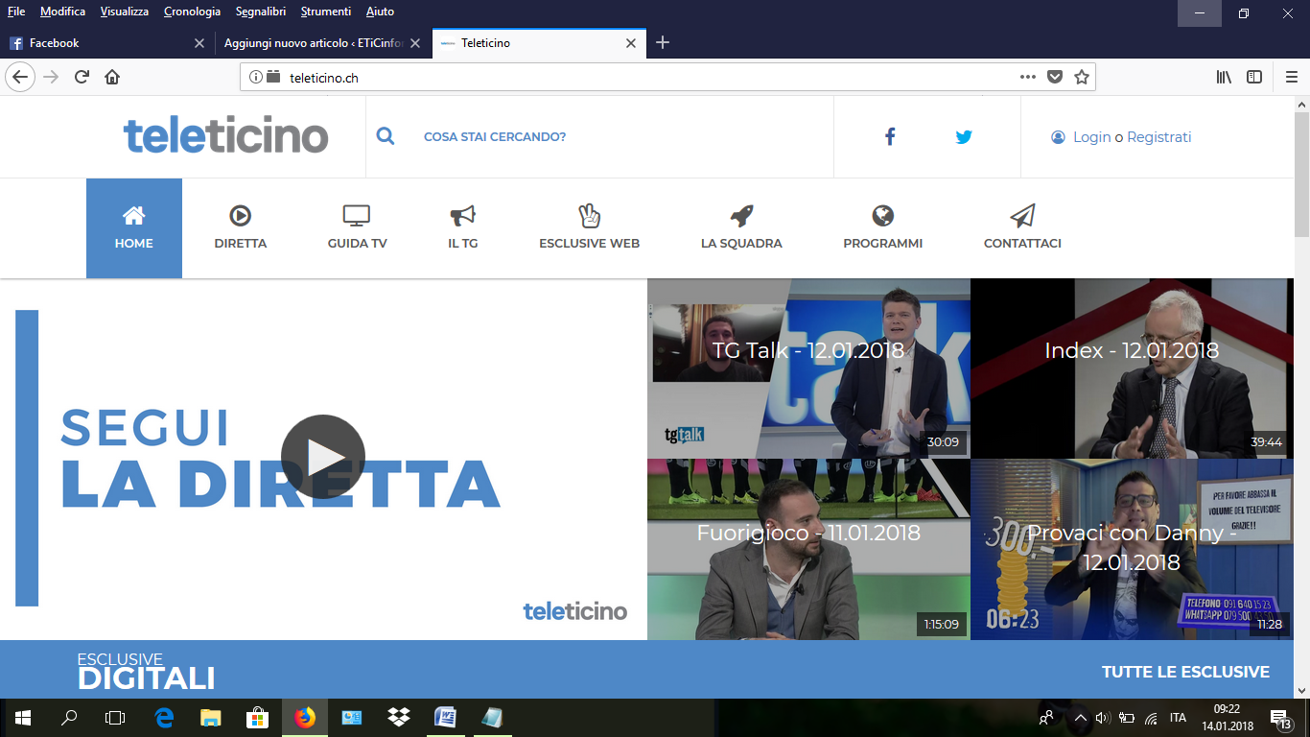Viewport: 1310px width, 737px height.
Task: Click the teleticino logo
Action: pyautogui.click(x=226, y=136)
